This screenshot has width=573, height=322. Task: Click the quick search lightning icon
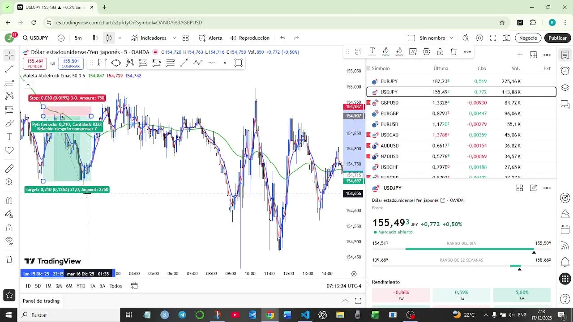tap(466, 38)
